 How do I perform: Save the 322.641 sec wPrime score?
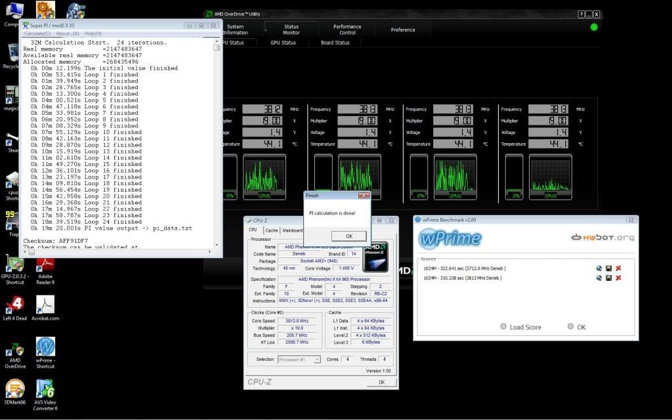[x=608, y=268]
